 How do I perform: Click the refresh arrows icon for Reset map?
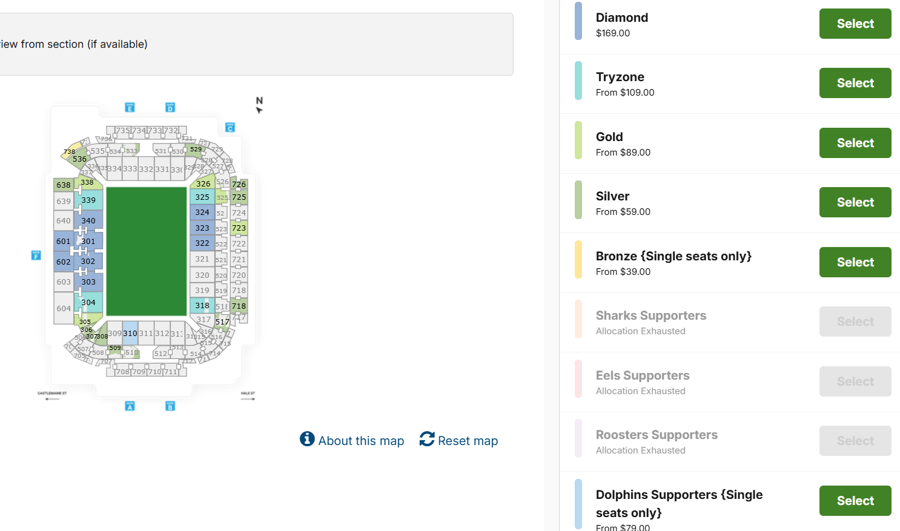[427, 439]
